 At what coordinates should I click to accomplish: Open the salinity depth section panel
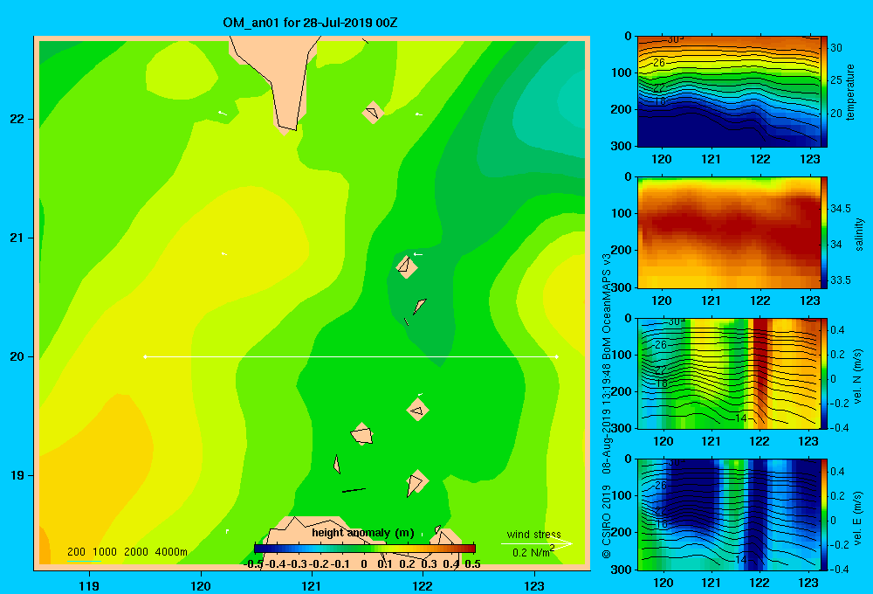pyautogui.click(x=728, y=233)
